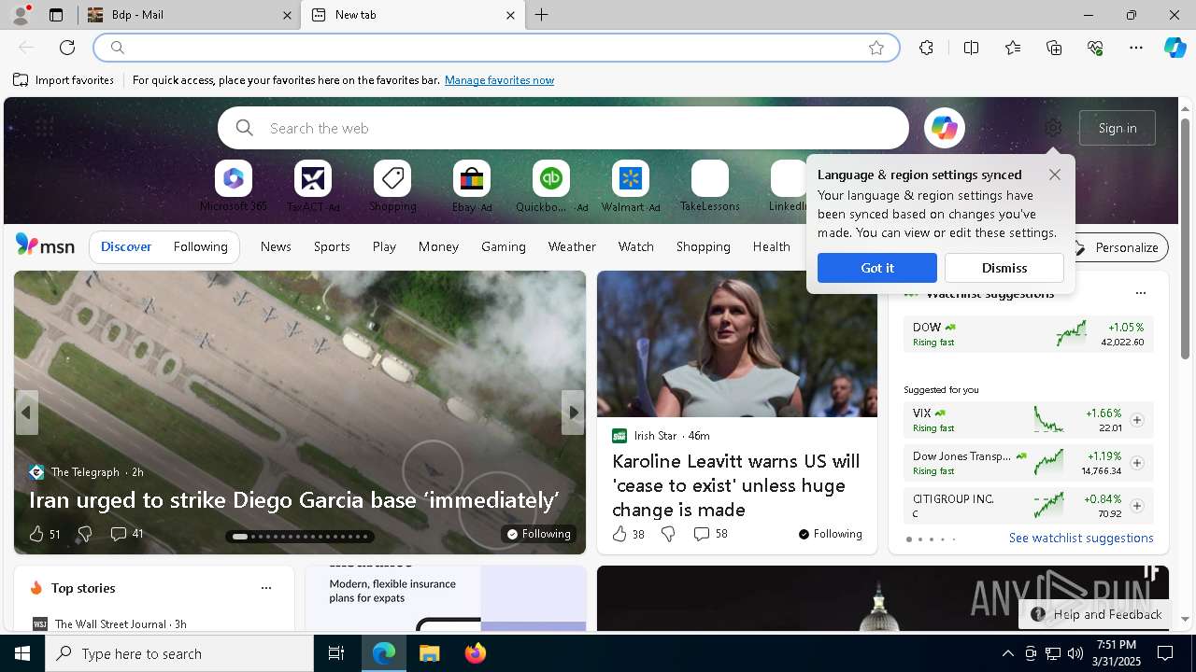Viewport: 1196px width, 672px height.
Task: Click the browser refresh button
Action: pyautogui.click(x=67, y=48)
